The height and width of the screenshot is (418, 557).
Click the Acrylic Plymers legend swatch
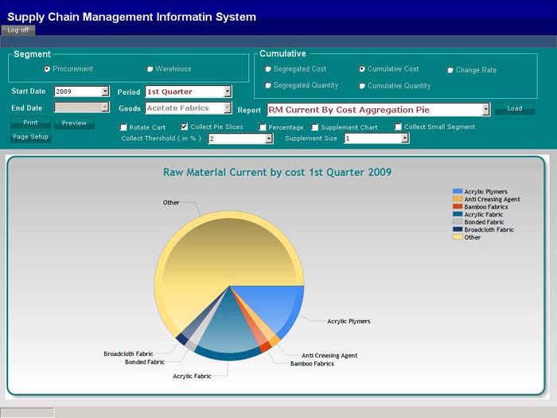click(458, 191)
